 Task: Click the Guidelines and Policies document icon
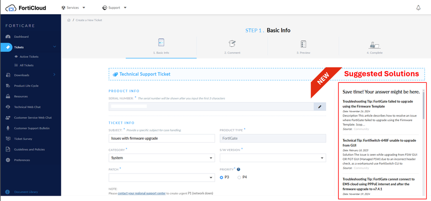click(x=8, y=150)
